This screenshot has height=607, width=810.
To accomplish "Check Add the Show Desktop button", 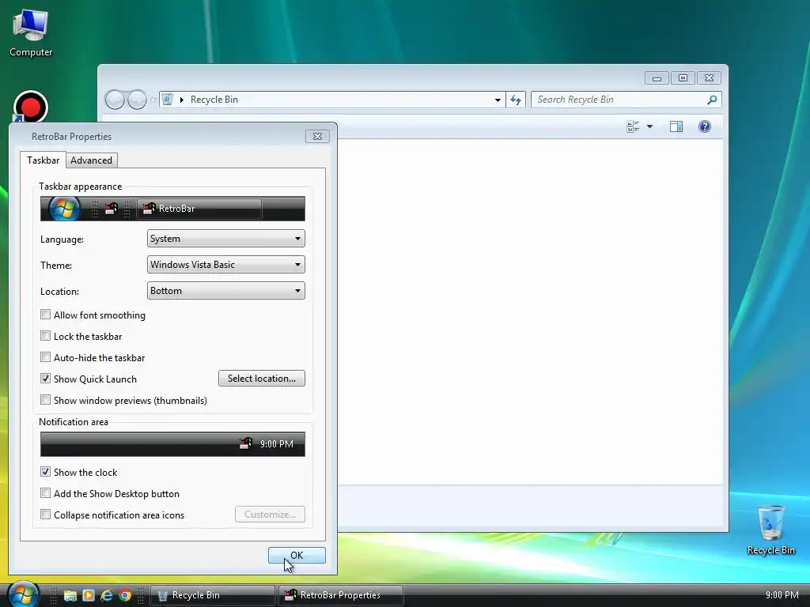I will 45,493.
